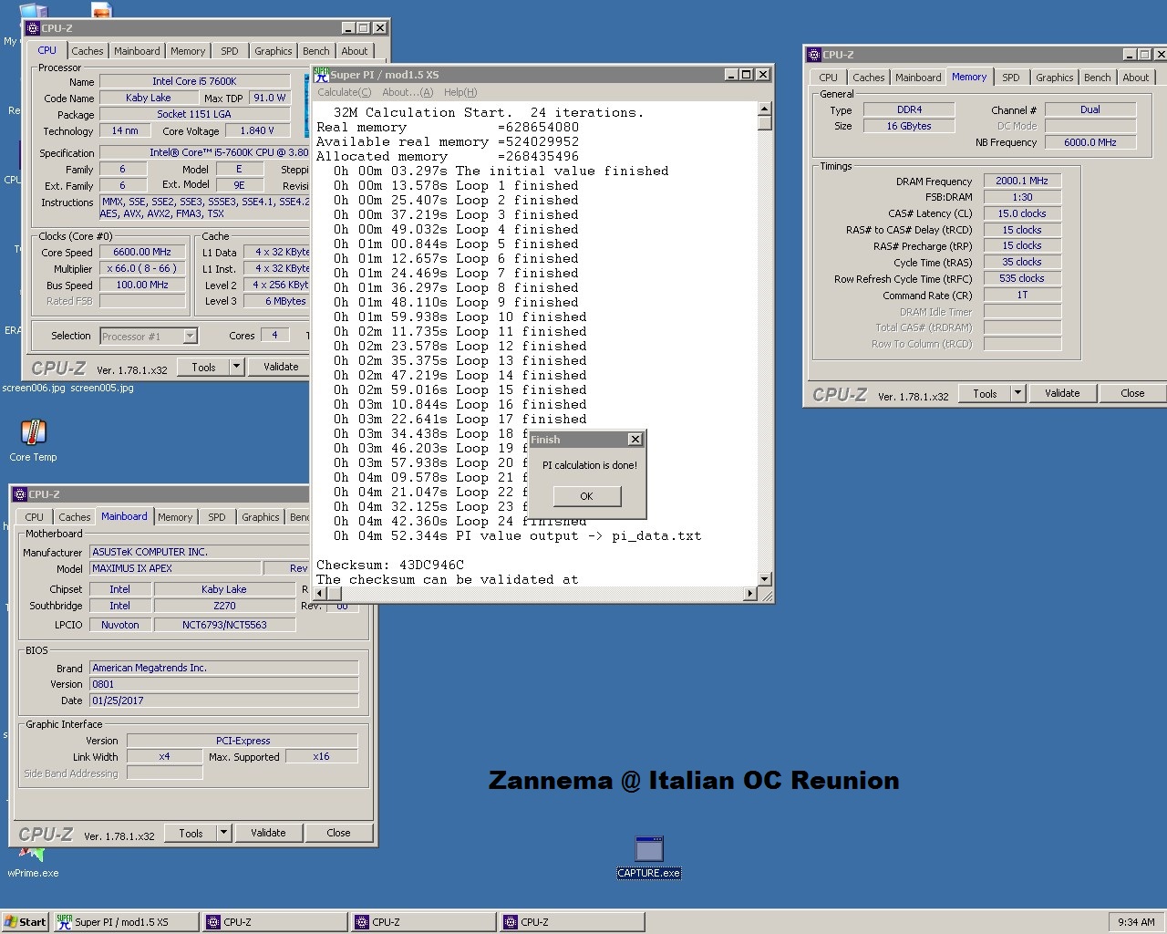Click the 6600.00 MHz Core Speed field

tap(142, 253)
